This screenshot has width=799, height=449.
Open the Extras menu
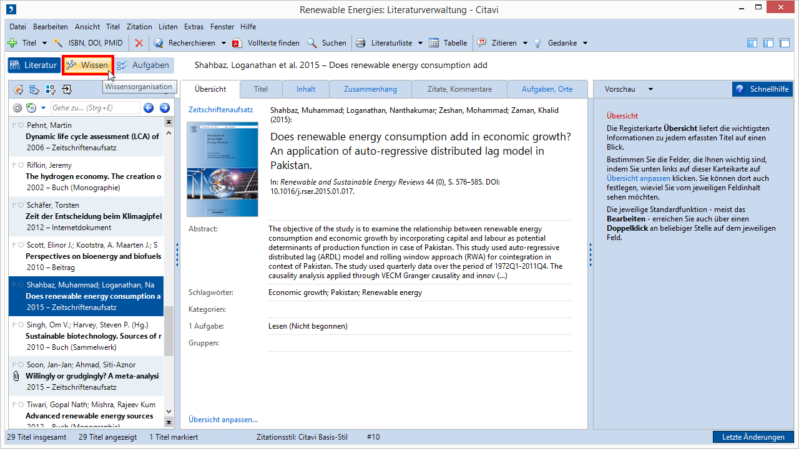(194, 27)
